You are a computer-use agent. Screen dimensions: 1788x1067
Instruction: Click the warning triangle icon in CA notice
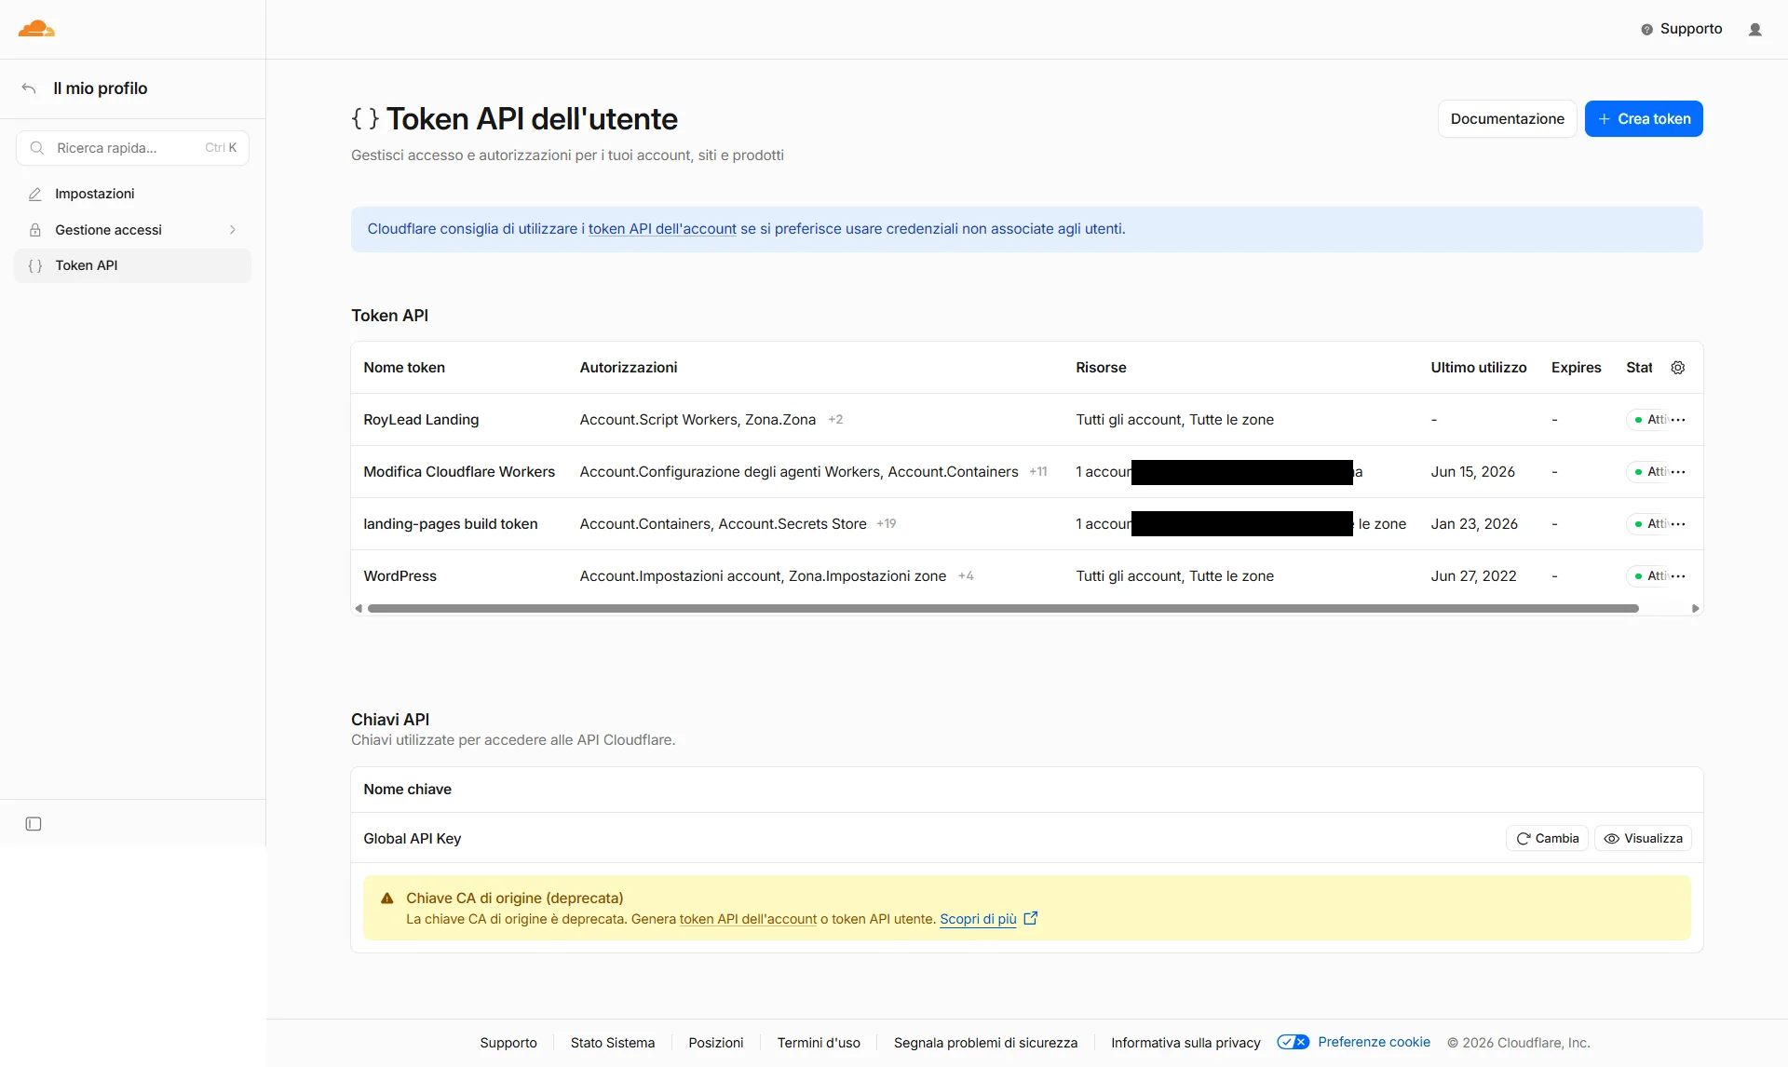[x=387, y=898]
